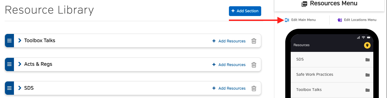Viewport: 387px width, 98px height.
Task: Click the folder icon beside Safe Work Practices
Action: [x=368, y=75]
